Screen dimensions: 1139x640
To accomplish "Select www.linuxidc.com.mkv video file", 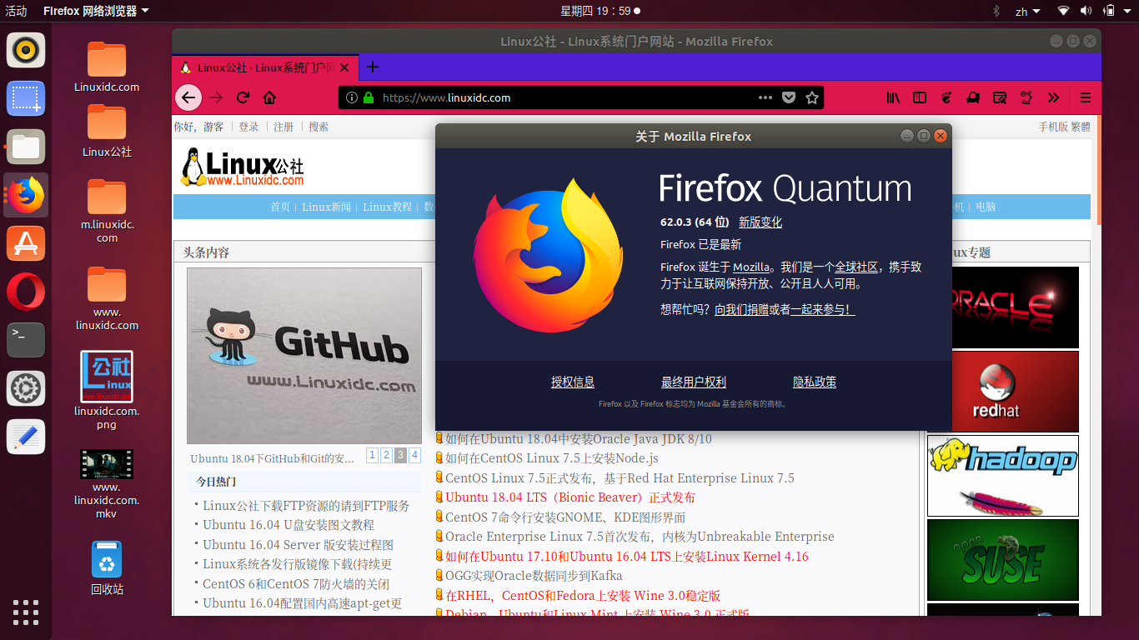I will point(107,484).
